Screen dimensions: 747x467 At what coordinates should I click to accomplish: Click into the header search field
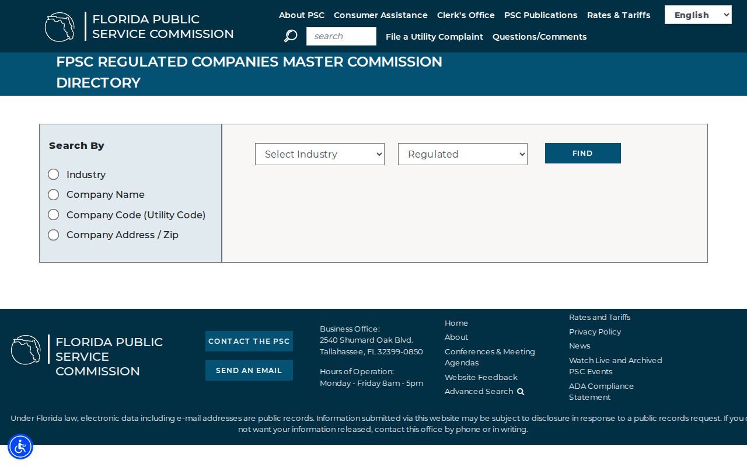[x=341, y=36]
